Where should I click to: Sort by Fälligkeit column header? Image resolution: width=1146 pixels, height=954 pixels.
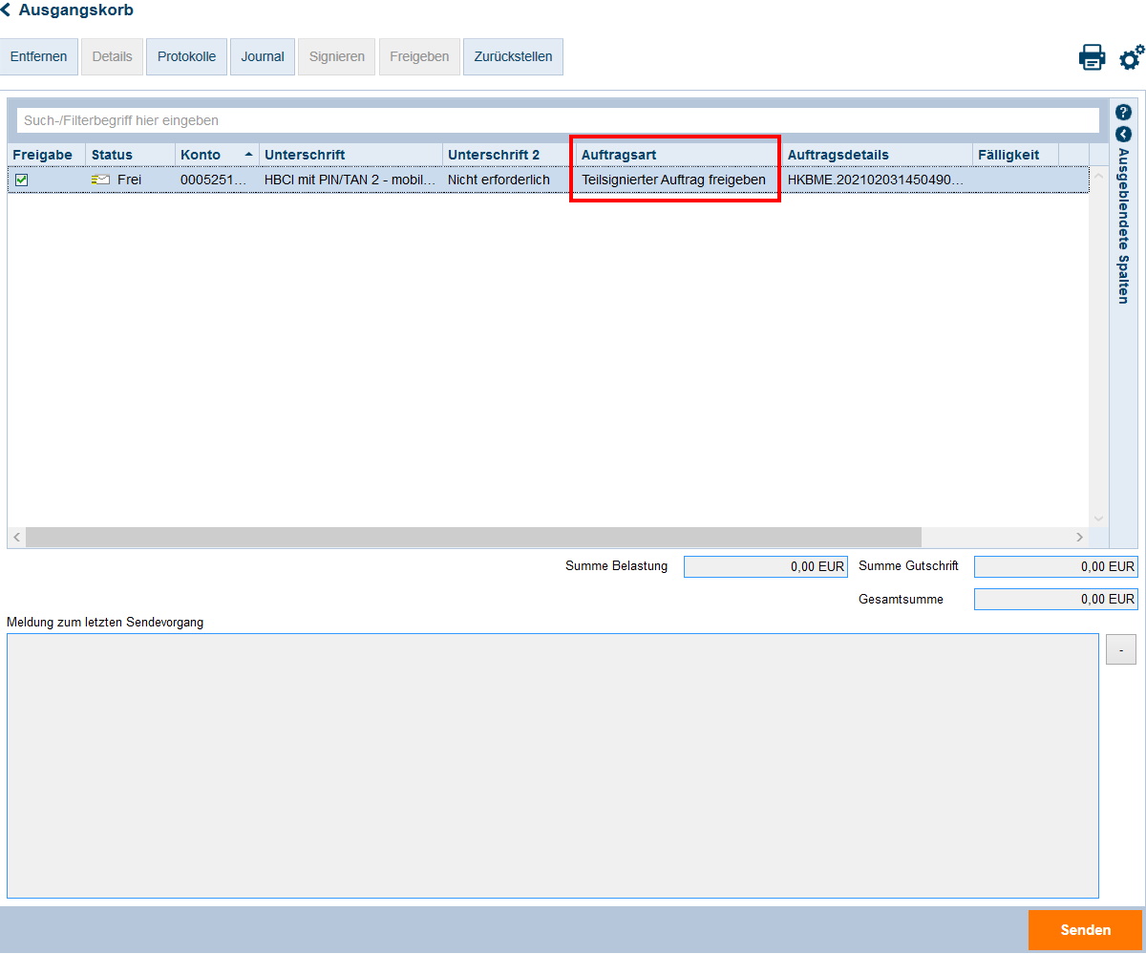[x=1016, y=155]
